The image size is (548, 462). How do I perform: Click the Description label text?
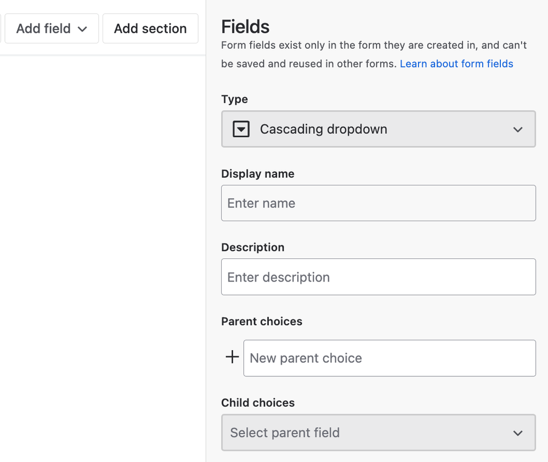point(252,247)
